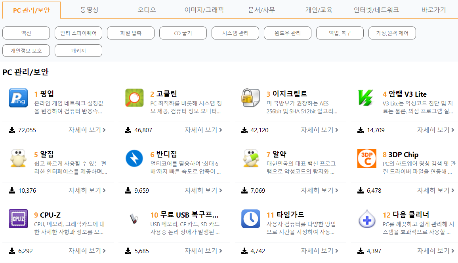
Task: Filter by 안티 스파이웨어 category
Action: [x=78, y=33]
